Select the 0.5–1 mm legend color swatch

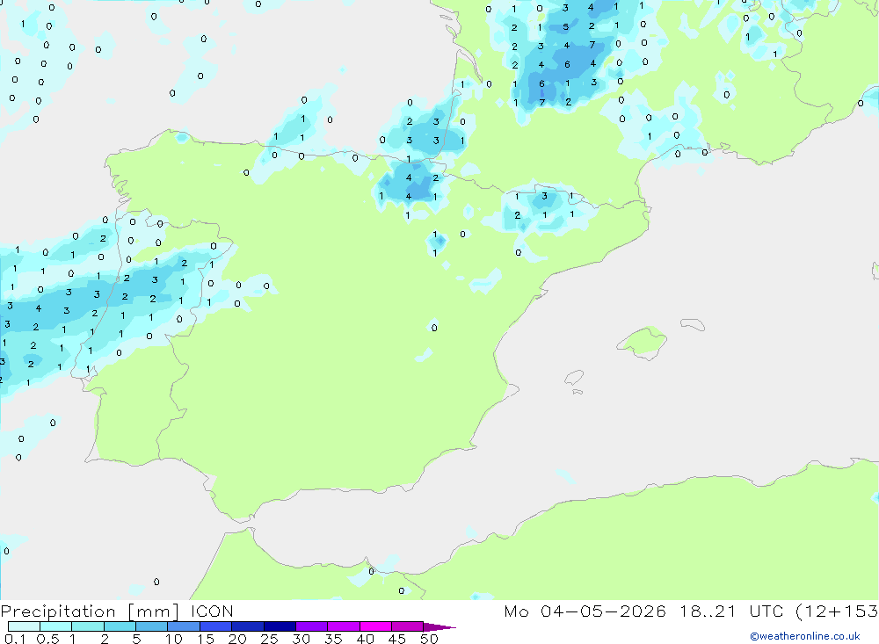[x=55, y=626]
